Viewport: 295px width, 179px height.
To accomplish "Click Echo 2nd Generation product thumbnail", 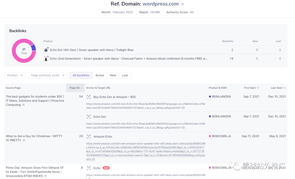I will [46, 59].
